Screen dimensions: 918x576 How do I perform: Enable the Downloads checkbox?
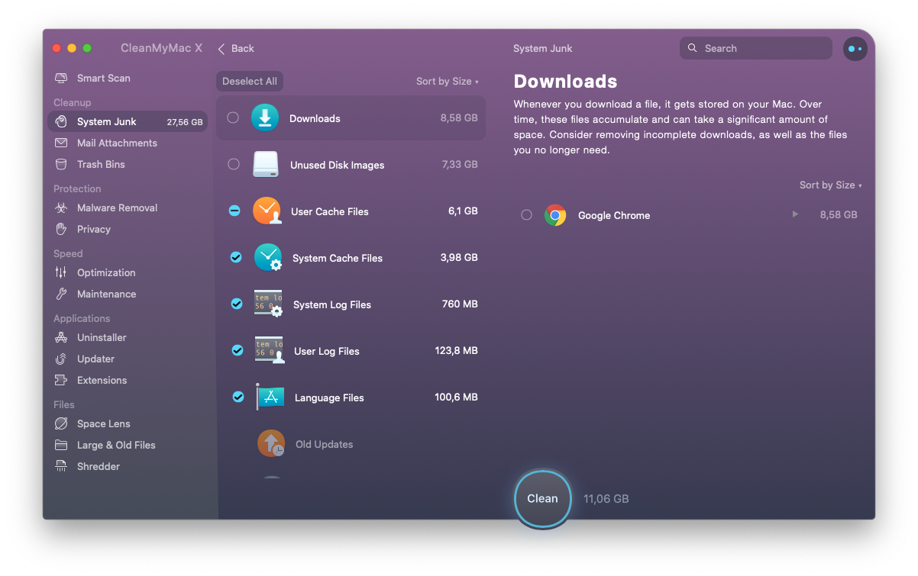coord(233,117)
